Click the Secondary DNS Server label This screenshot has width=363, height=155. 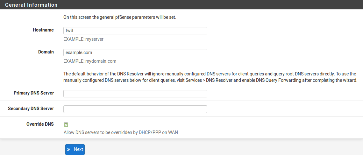coord(31,109)
